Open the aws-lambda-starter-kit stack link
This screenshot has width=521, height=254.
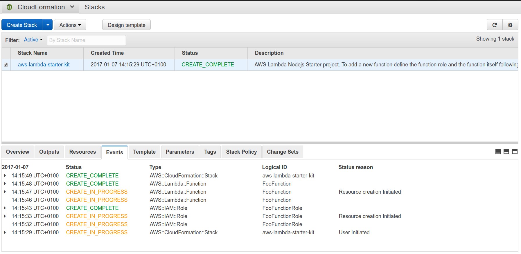click(x=44, y=65)
